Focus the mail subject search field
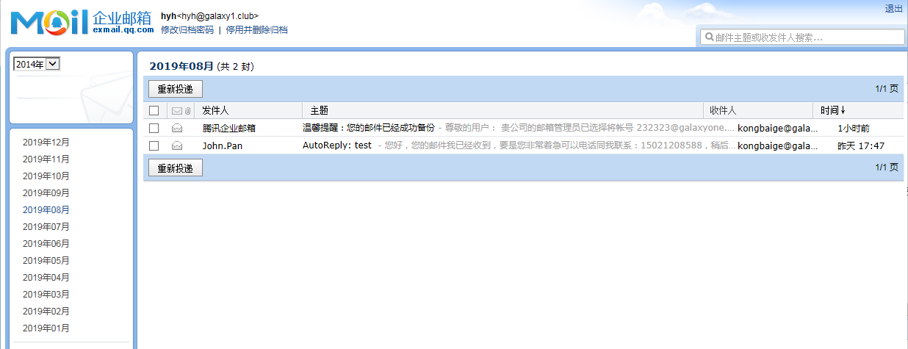The width and height of the screenshot is (908, 349). tap(804, 37)
